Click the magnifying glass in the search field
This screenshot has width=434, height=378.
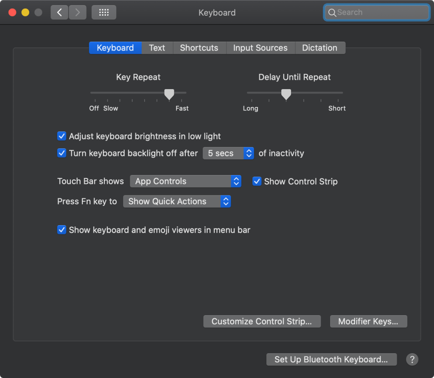click(x=332, y=12)
